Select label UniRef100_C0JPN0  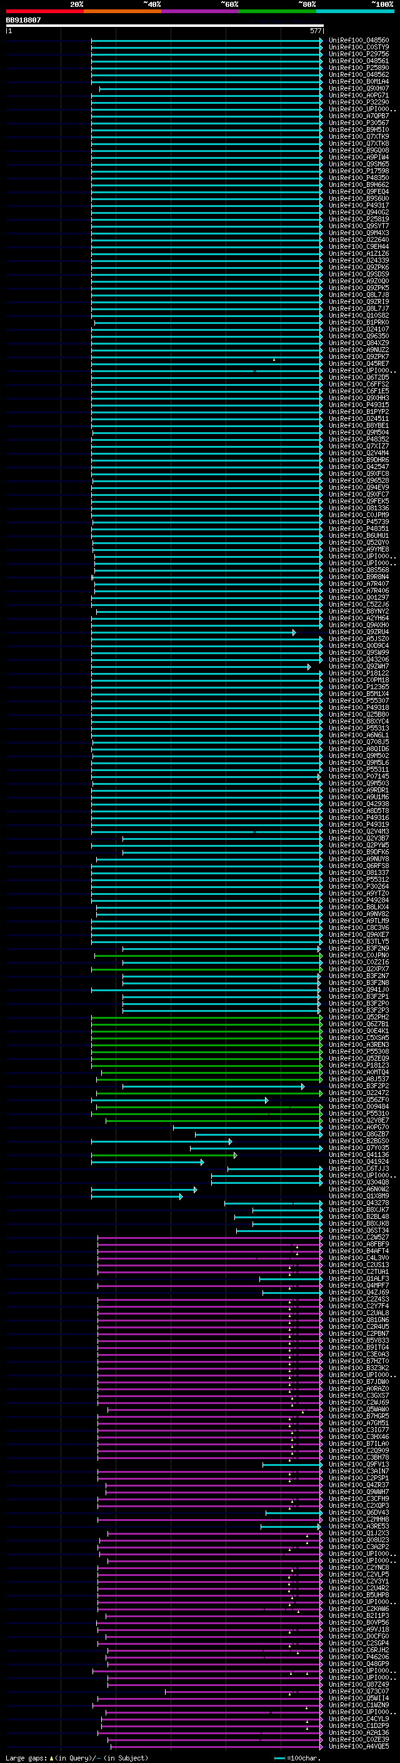(359, 956)
